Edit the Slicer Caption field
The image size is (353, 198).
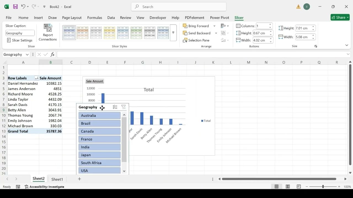pos(20,33)
